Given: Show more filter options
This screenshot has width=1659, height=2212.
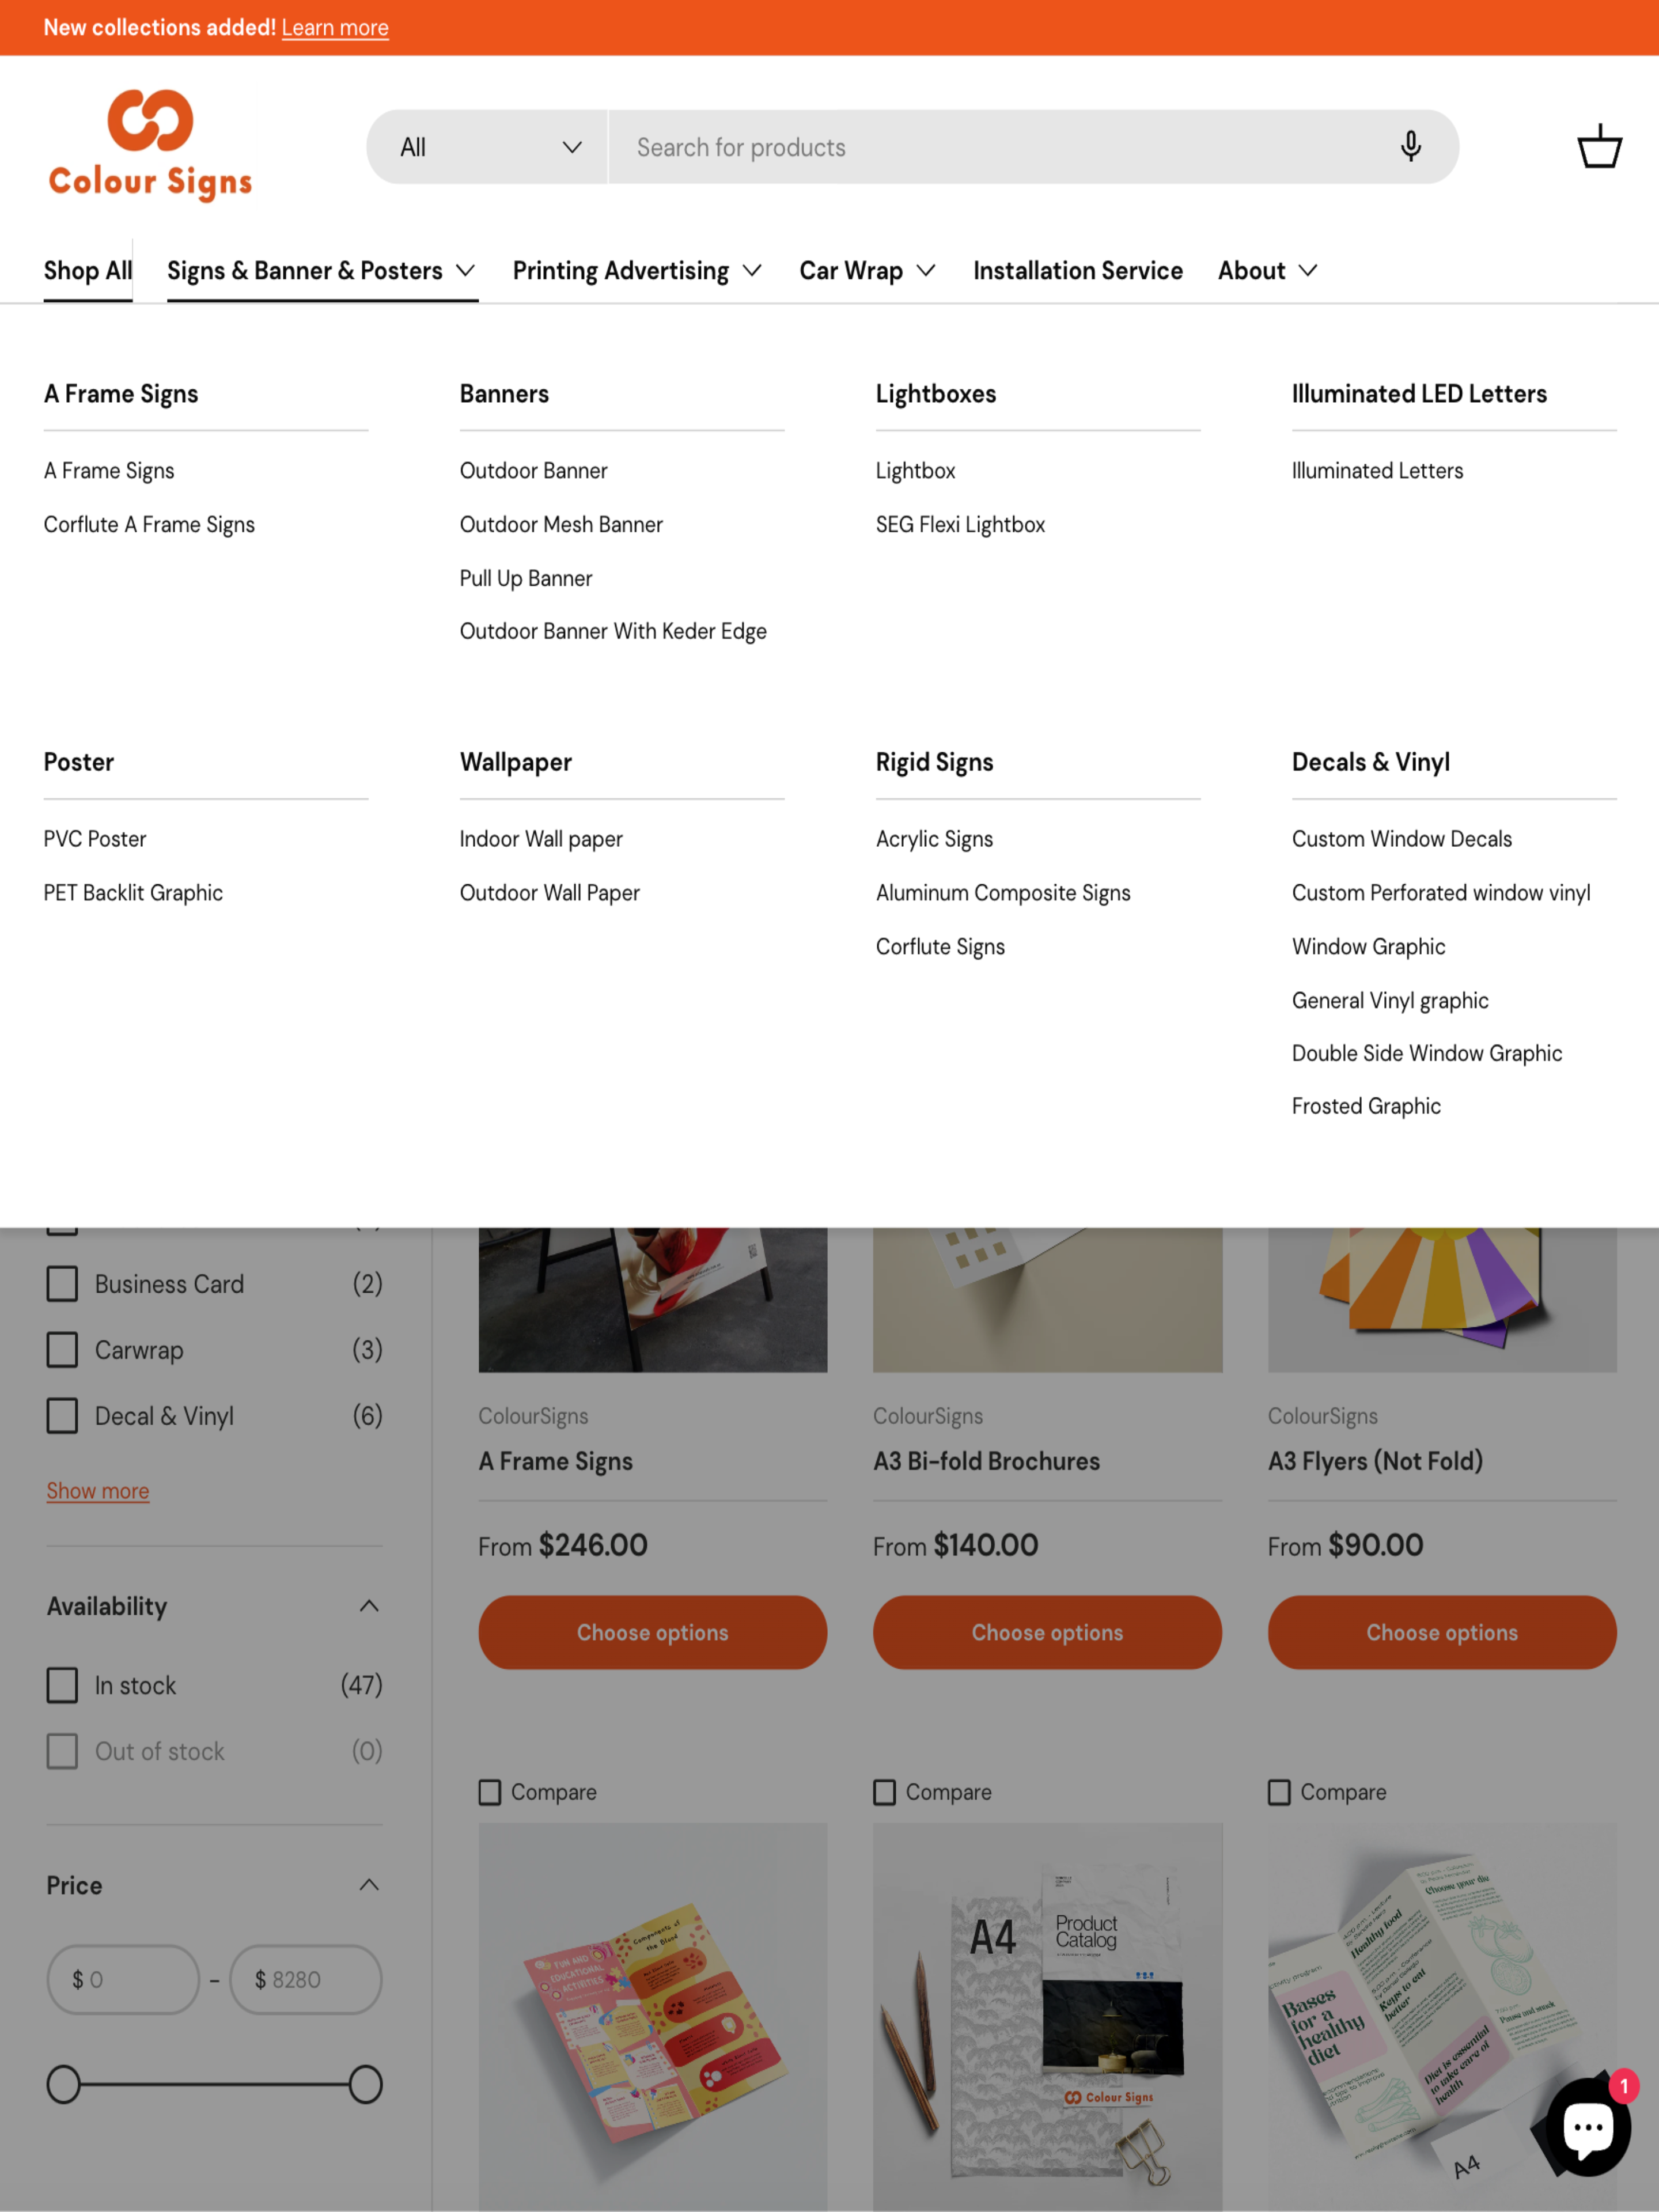Looking at the screenshot, I should (x=98, y=1491).
